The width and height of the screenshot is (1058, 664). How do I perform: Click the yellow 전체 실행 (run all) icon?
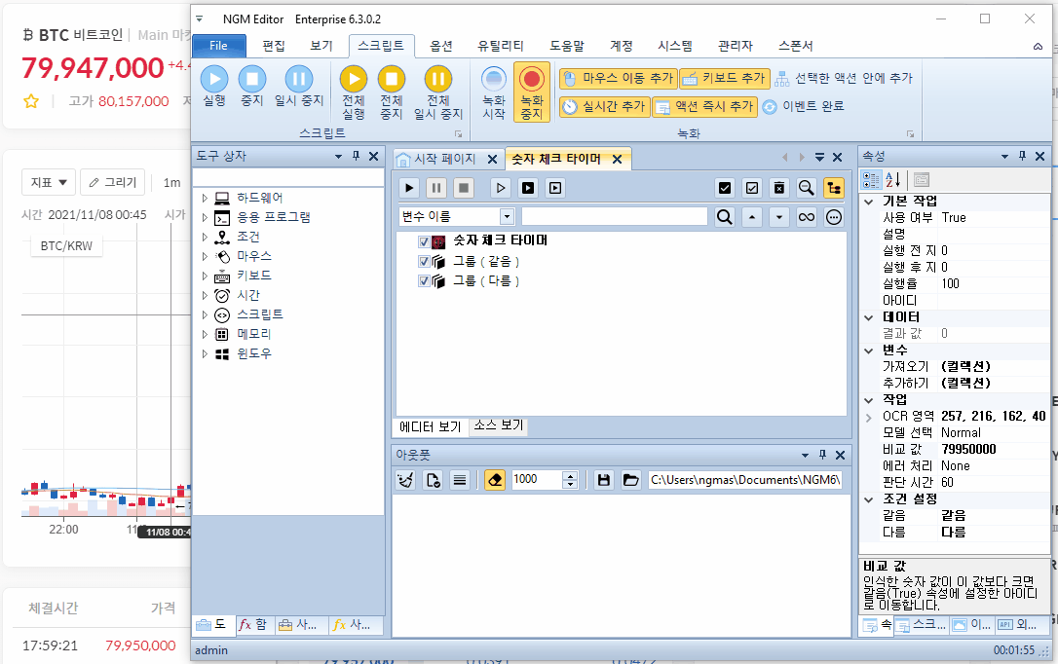tap(353, 80)
